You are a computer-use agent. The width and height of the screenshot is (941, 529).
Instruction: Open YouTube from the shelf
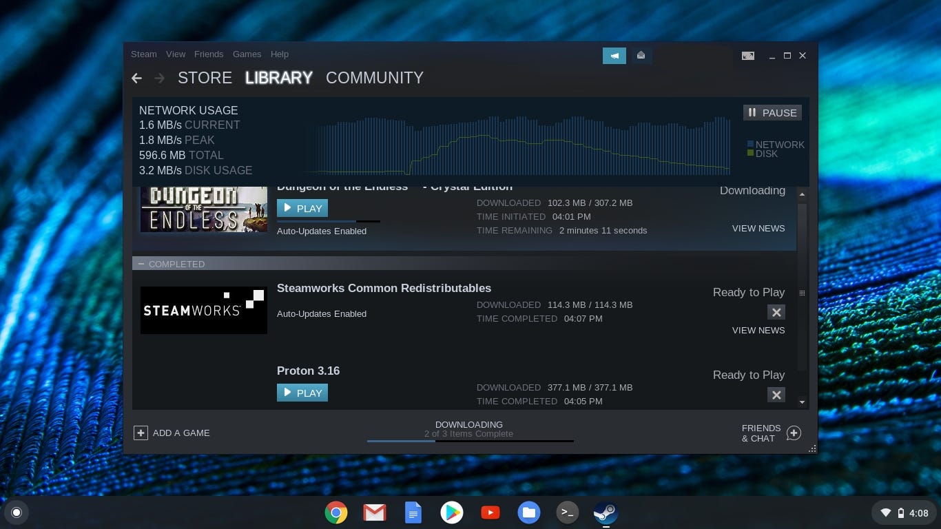click(490, 512)
